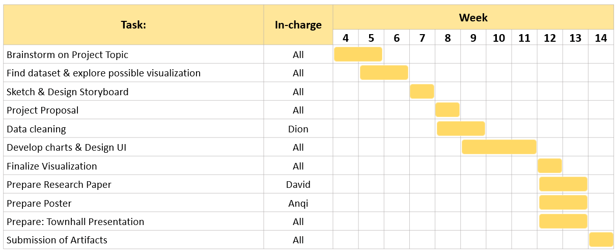Select the Week header cell
Image resolution: width=616 pixels, height=252 pixels.
tap(473, 17)
